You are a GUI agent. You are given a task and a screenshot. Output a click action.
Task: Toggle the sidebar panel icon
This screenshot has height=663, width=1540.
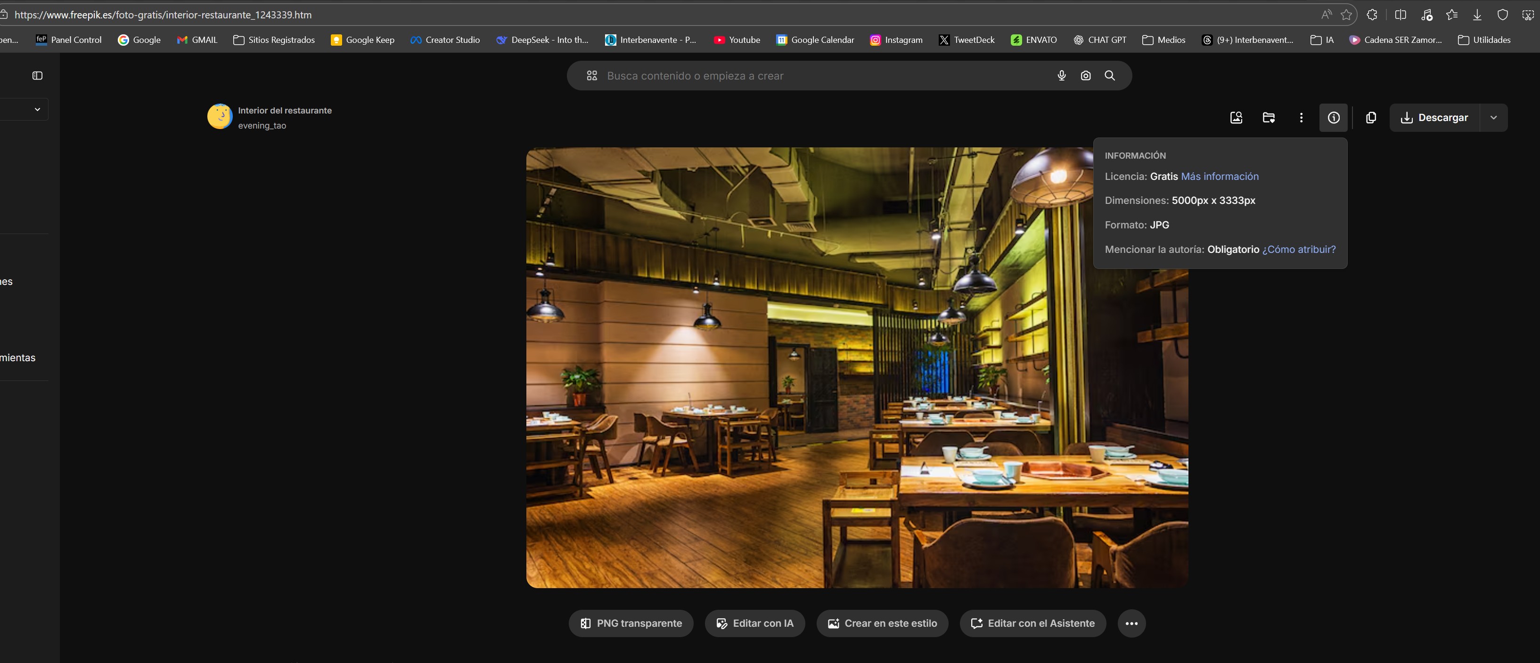(x=37, y=76)
